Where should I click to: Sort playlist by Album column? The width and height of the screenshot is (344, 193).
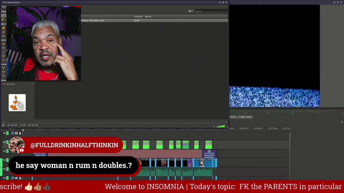pos(148,17)
